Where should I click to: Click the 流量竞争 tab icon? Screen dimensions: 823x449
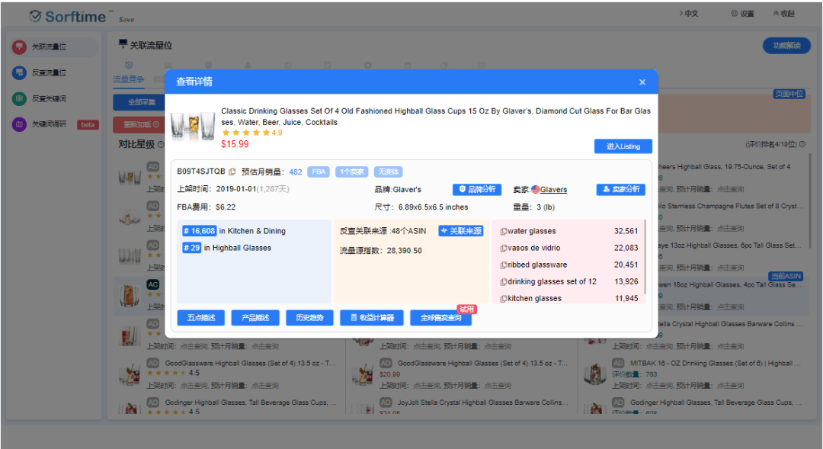coord(128,65)
